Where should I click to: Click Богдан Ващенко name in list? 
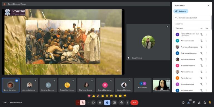[187, 90]
